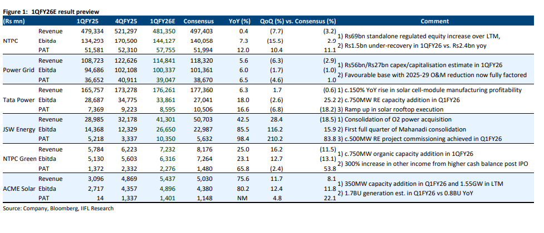544x233 pixels.
Task: Select the Rs56bn/Rs27bn capex comment
Action: [419, 65]
